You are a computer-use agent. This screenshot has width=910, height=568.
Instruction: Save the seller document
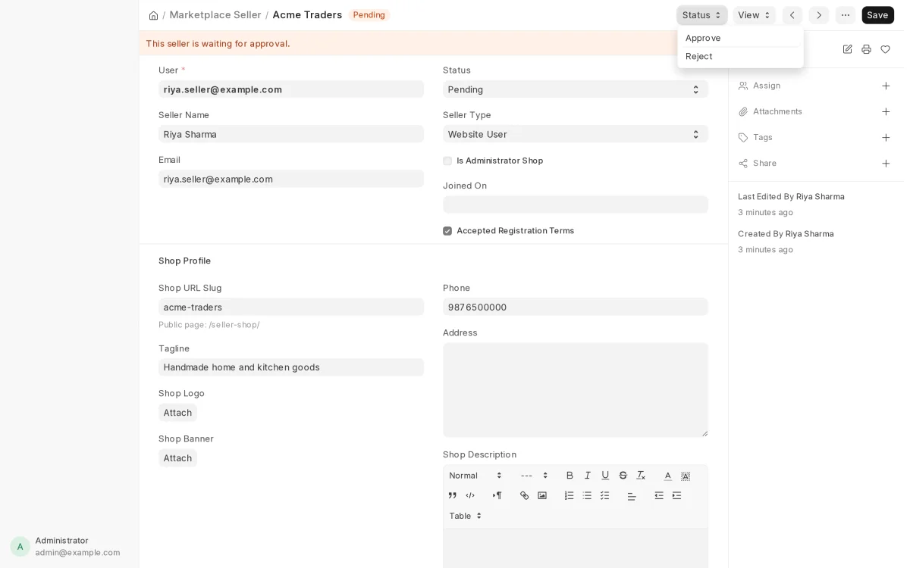tap(877, 15)
